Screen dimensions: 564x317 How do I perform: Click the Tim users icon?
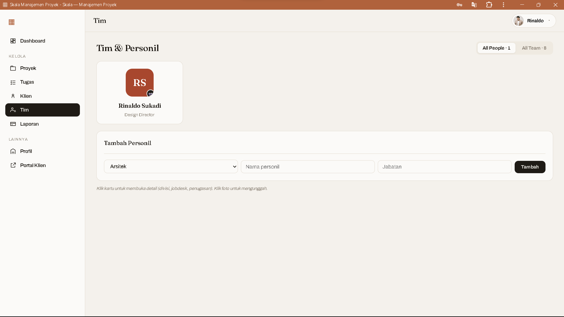pyautogui.click(x=13, y=110)
